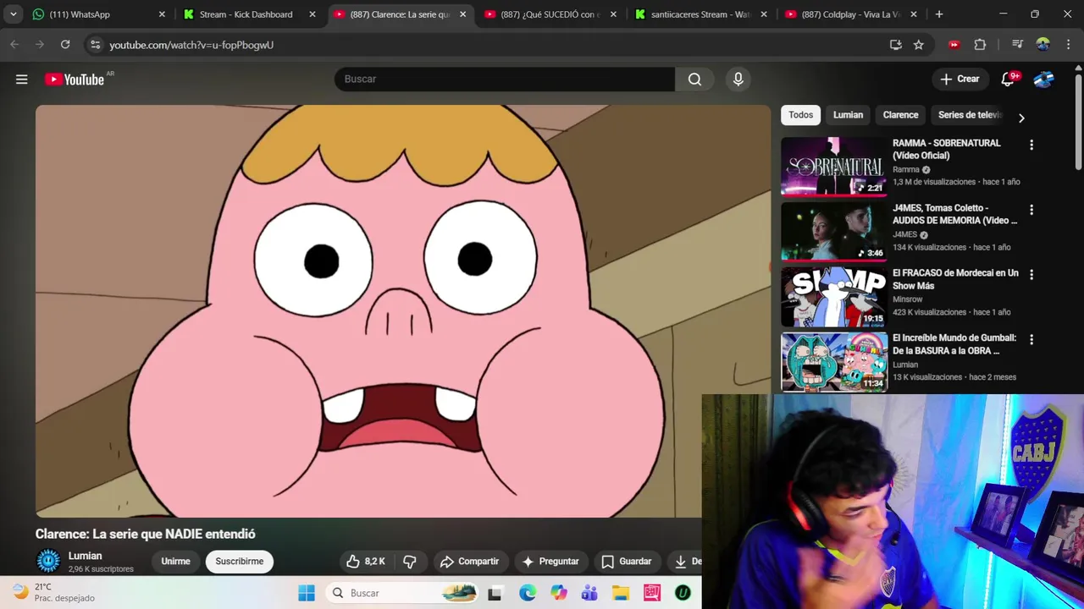
Task: Close the Kick Dashboard tab
Action: (312, 14)
